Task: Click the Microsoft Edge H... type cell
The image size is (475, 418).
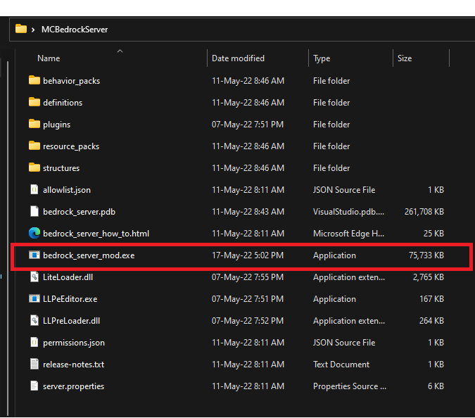Action: 348,234
